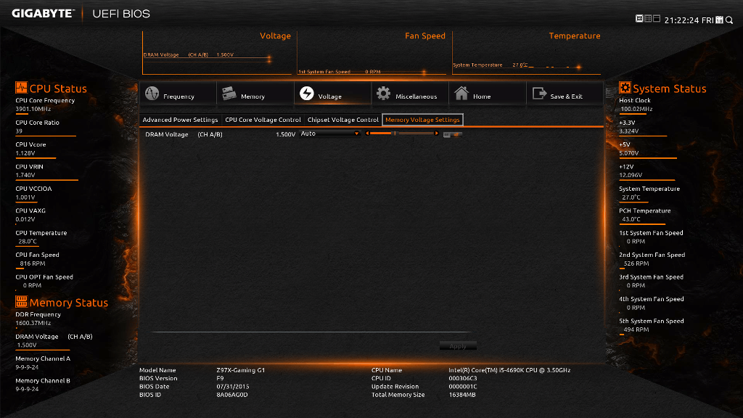Click 2nd System Fan Speed 526 RPM

636,263
